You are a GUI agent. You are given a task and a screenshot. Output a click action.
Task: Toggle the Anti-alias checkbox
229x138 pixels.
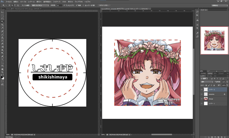click(64, 5)
